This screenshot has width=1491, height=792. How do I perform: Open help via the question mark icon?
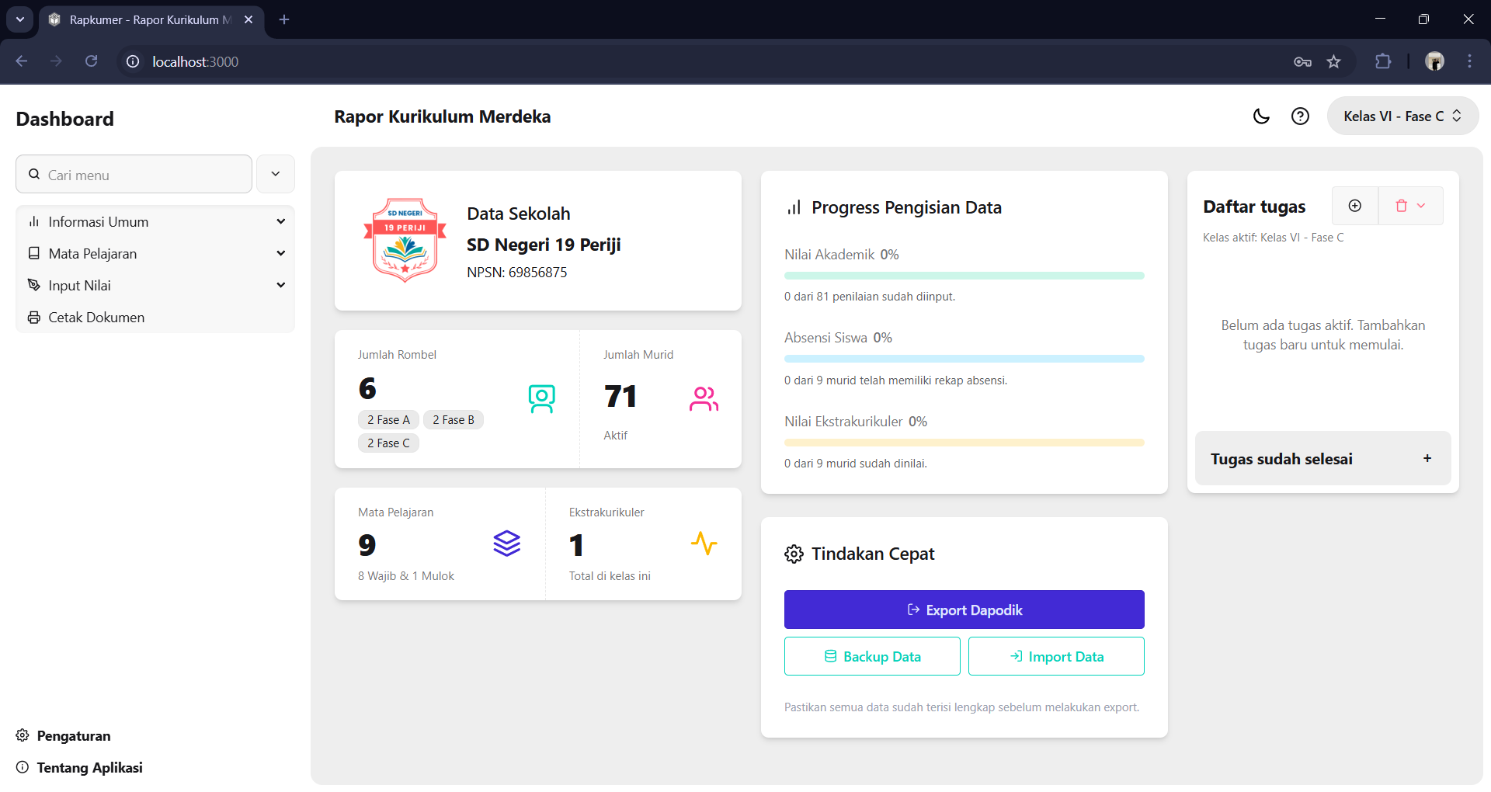(x=1300, y=116)
